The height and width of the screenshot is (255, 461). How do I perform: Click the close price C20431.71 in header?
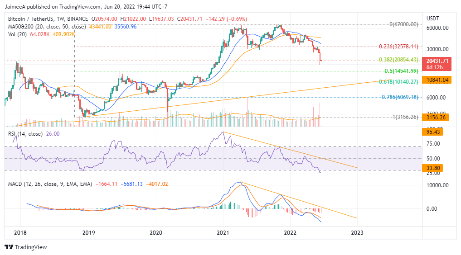click(x=189, y=19)
